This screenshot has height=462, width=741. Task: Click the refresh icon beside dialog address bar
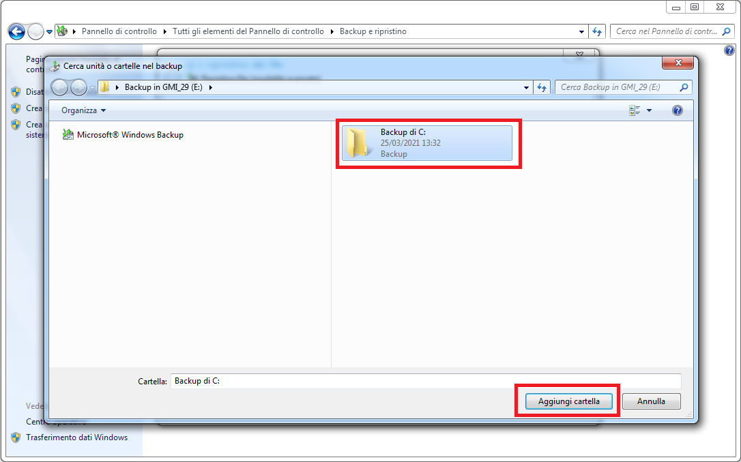542,87
